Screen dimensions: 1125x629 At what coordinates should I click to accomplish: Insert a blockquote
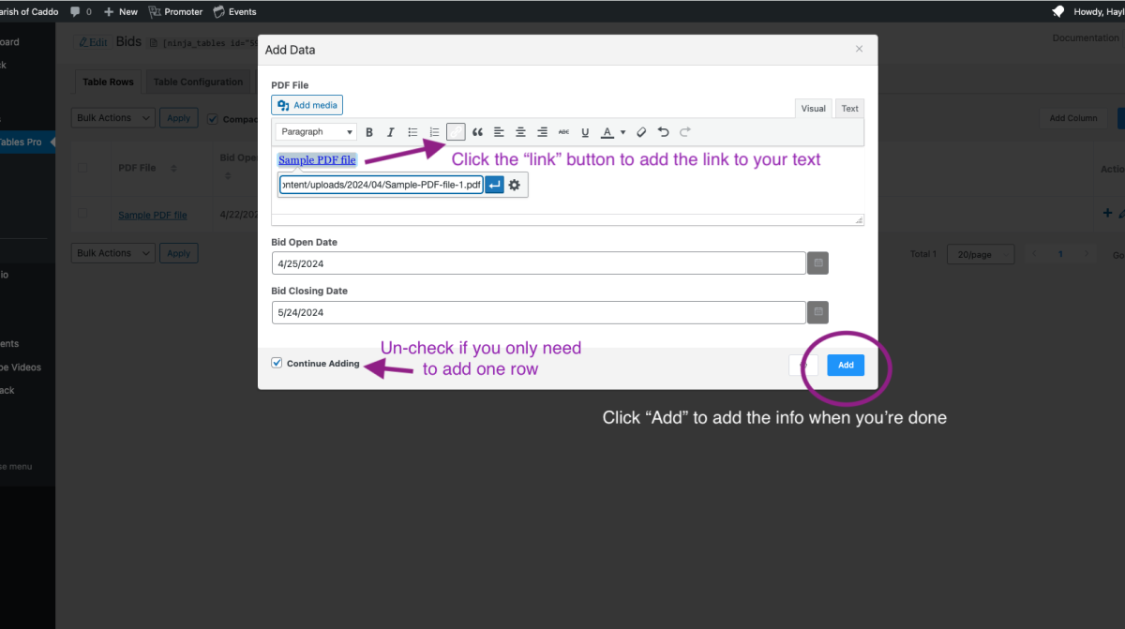point(477,132)
